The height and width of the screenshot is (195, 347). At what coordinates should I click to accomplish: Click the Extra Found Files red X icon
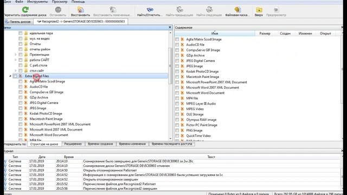pyautogui.click(x=21, y=76)
